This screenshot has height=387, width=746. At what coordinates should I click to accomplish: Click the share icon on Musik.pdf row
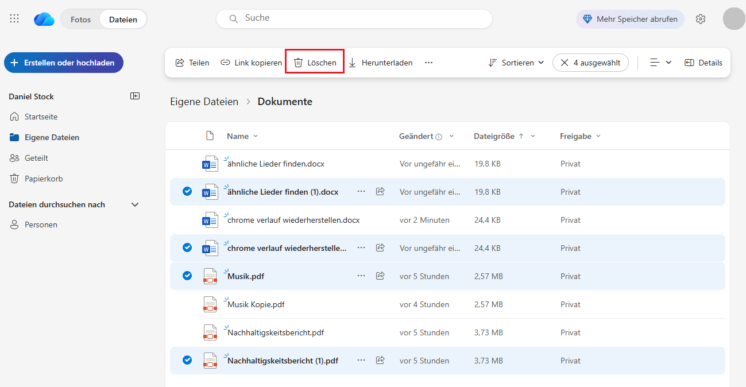point(380,276)
